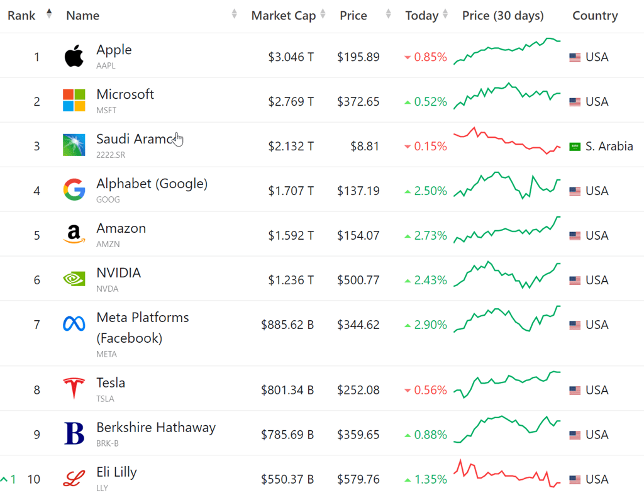
Task: Click the NVIDIA logo icon
Action: pyautogui.click(x=74, y=279)
